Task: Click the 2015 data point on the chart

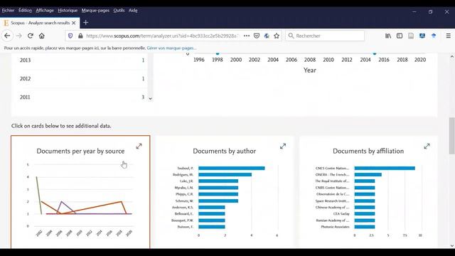Action: (375, 53)
